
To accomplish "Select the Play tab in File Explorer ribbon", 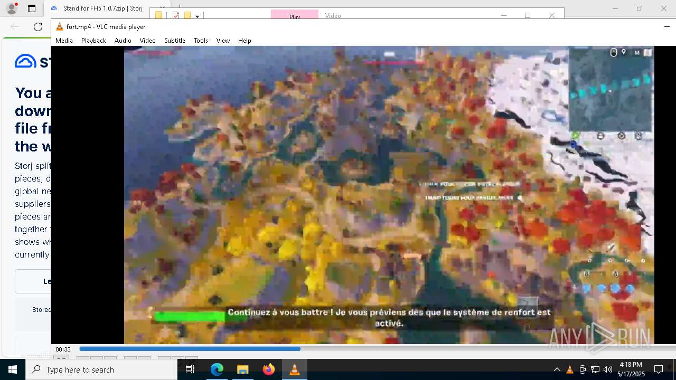I will click(x=295, y=14).
